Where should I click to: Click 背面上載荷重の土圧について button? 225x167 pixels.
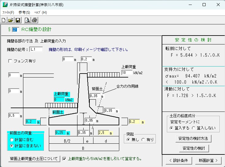(x=34, y=158)
